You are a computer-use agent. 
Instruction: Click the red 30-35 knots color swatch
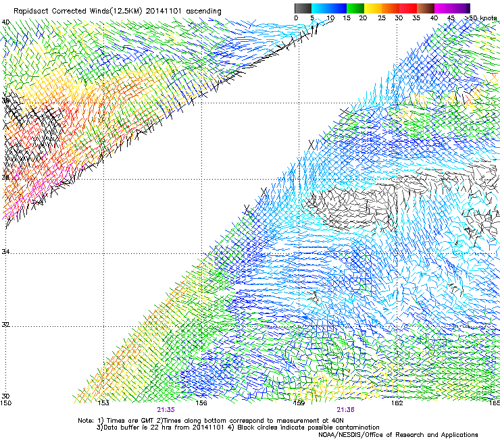tap(408, 8)
